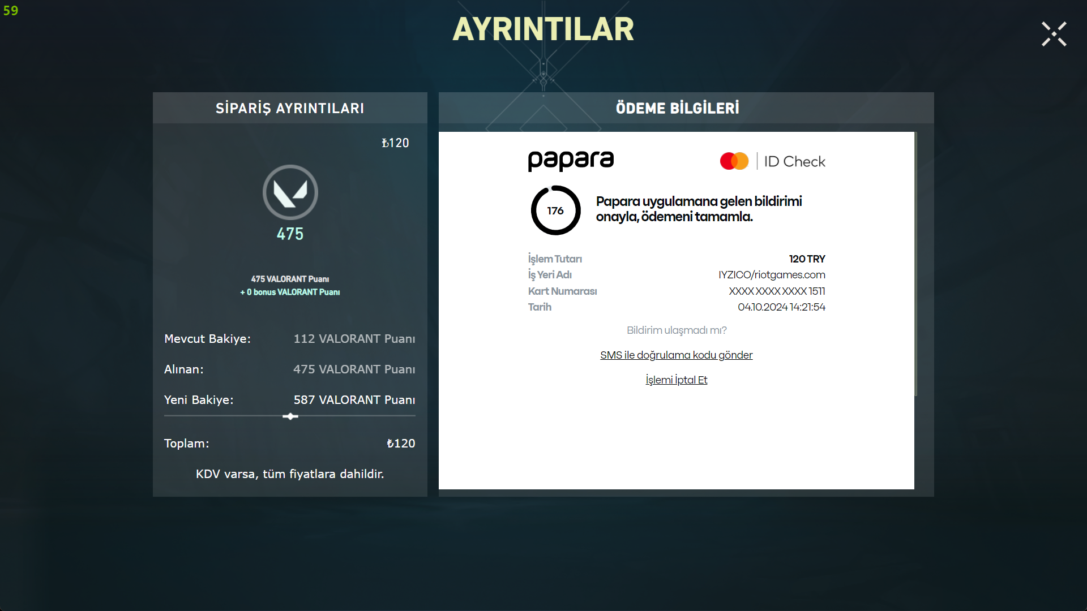Cancel the transaction via İşlemi İptal Et
The width and height of the screenshot is (1087, 611).
676,380
